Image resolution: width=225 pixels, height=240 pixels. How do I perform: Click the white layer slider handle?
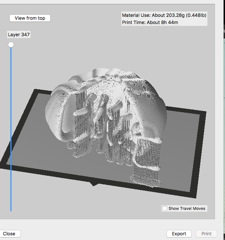(x=11, y=44)
